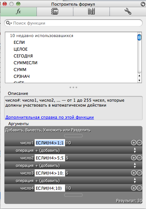Click the число4 argument field

(50, 188)
